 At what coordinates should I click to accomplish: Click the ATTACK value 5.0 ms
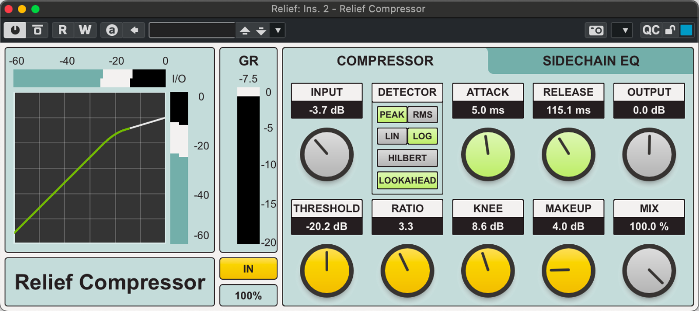(488, 110)
